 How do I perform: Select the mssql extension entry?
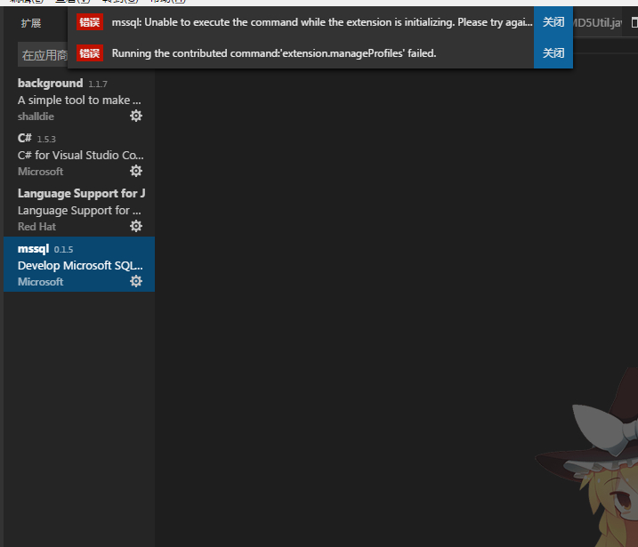79,264
